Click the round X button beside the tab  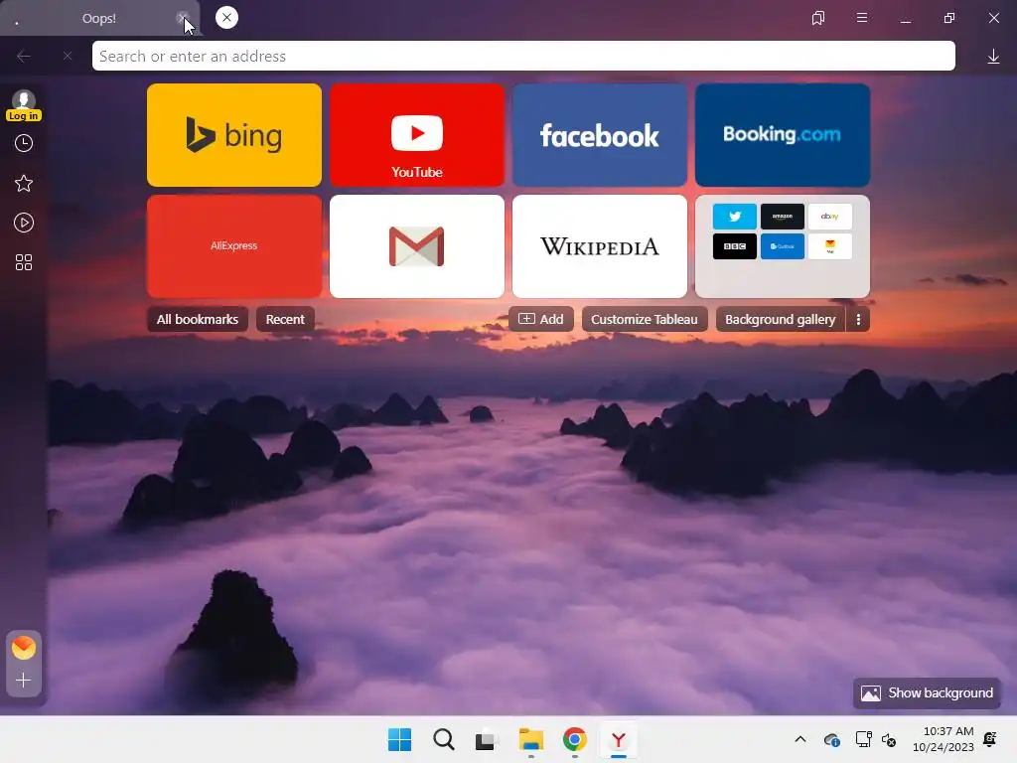[x=226, y=18]
